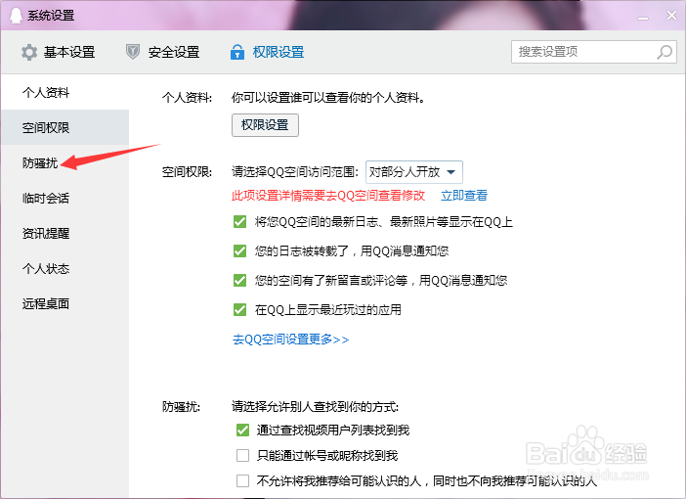The image size is (686, 499).
Task: Expand the 对部分人开放 access dropdown
Action: click(414, 172)
